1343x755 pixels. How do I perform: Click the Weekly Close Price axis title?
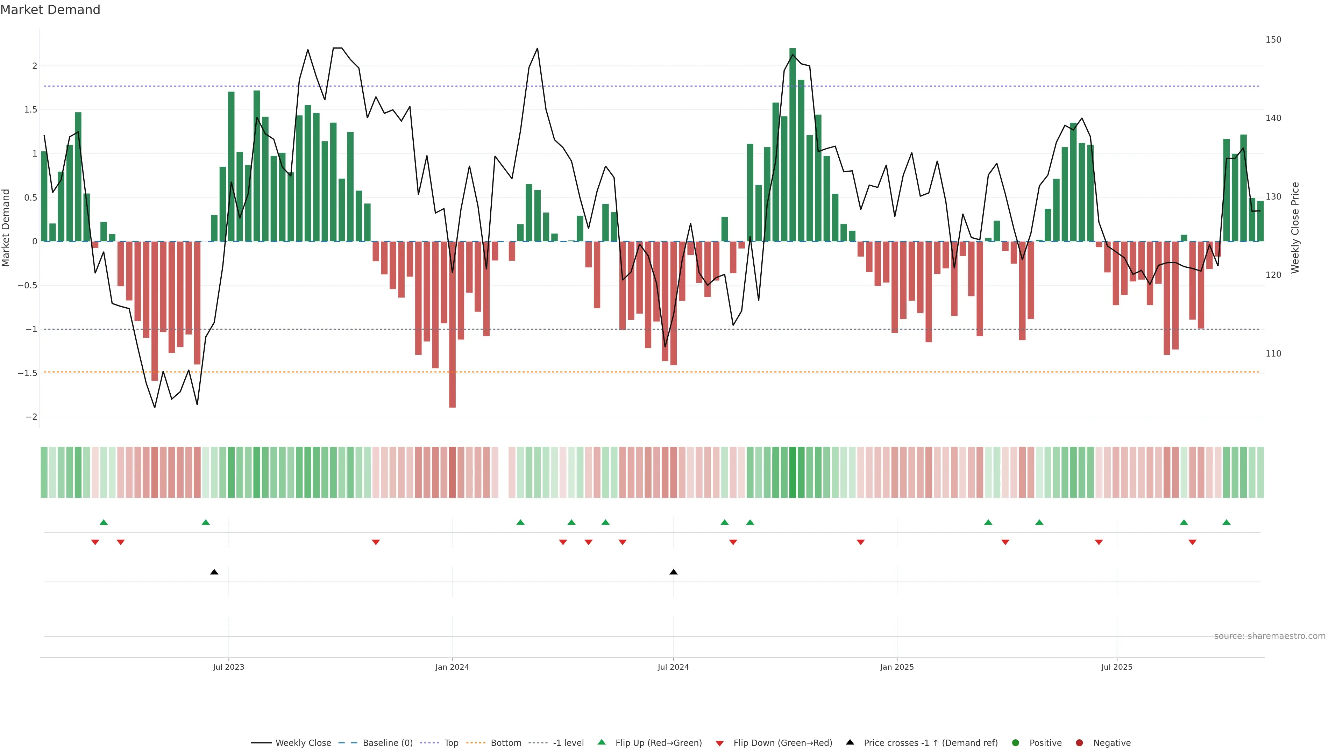click(1295, 228)
